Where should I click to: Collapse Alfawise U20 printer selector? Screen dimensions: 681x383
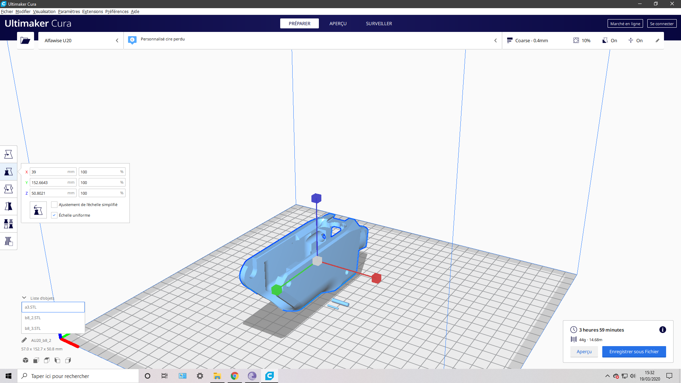coord(117,40)
